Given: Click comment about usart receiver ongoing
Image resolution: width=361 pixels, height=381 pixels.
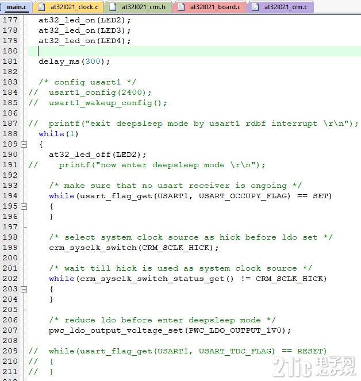Looking at the screenshot, I should click(x=175, y=186).
